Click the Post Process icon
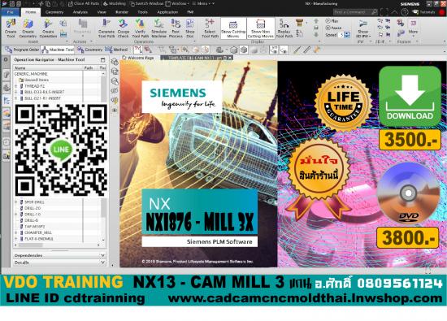The height and width of the screenshot is (321, 447). [x=176, y=28]
